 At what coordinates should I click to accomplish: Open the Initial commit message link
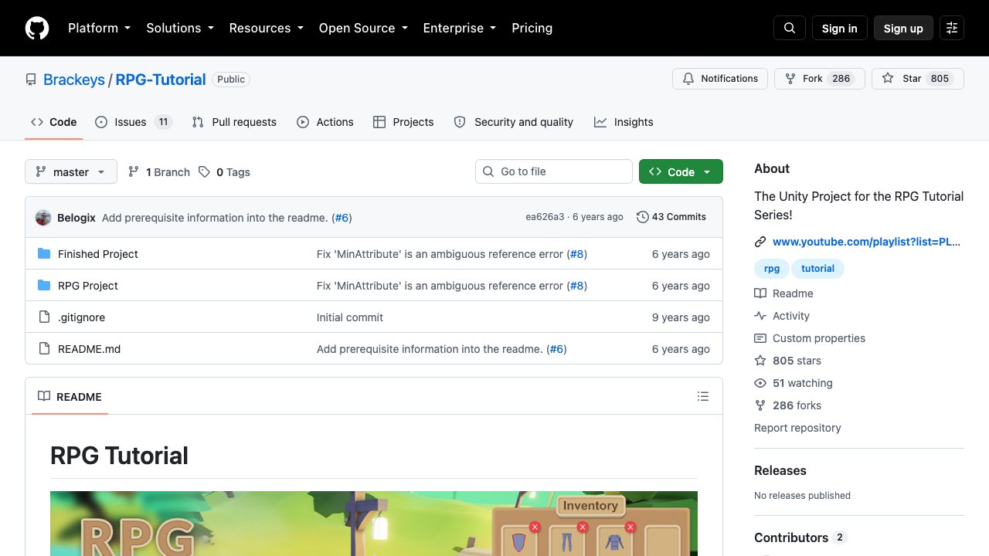click(350, 317)
